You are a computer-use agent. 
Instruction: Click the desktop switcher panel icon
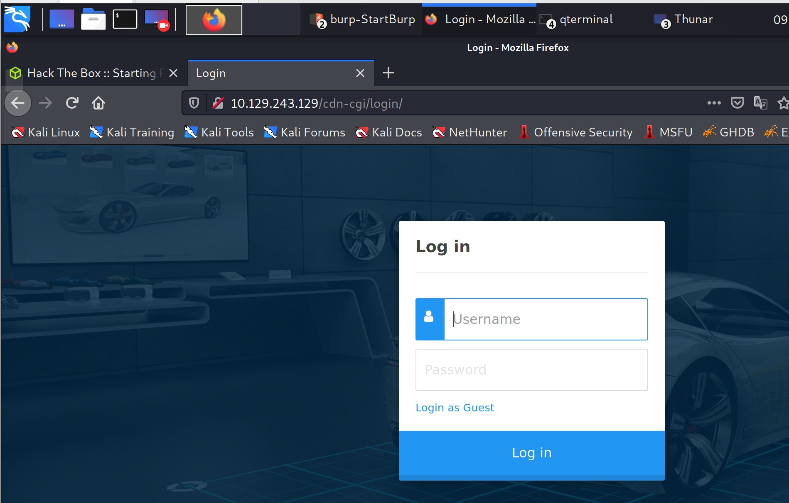tap(61, 19)
